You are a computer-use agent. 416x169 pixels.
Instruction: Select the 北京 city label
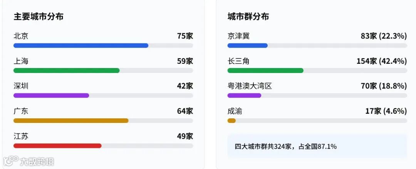coord(21,36)
